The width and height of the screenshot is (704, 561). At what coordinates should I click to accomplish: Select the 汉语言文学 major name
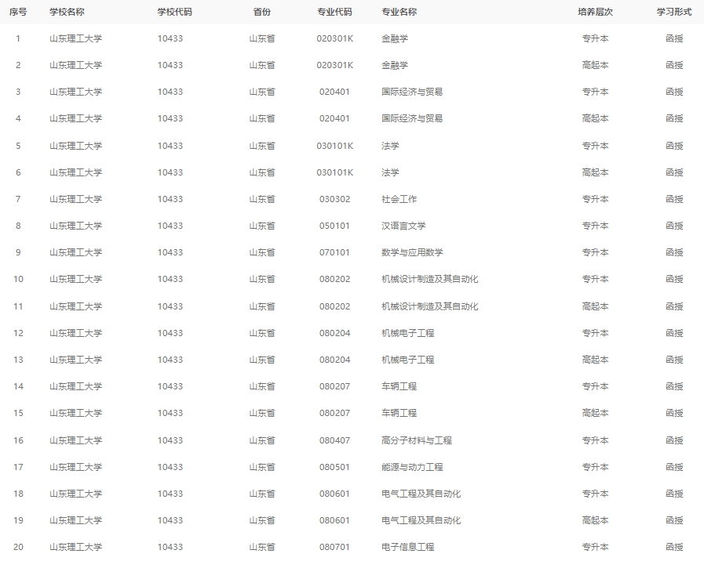click(403, 226)
